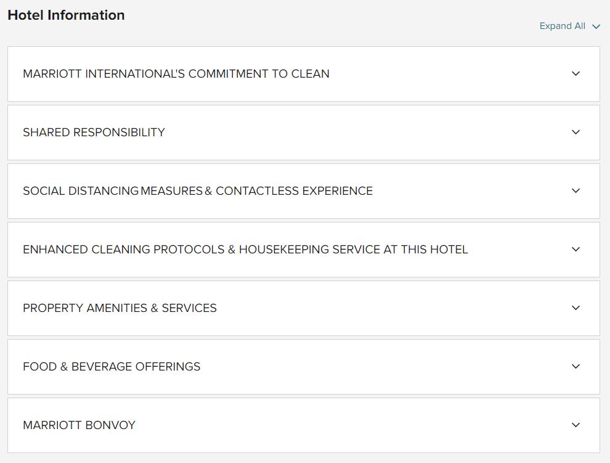Expand Marriott International's Commitment to Clean title
610x463 pixels.
pyautogui.click(x=176, y=74)
